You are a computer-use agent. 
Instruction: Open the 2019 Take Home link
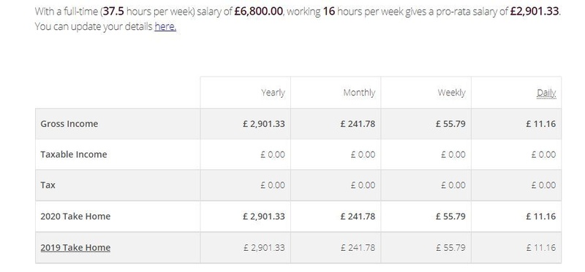pos(75,247)
